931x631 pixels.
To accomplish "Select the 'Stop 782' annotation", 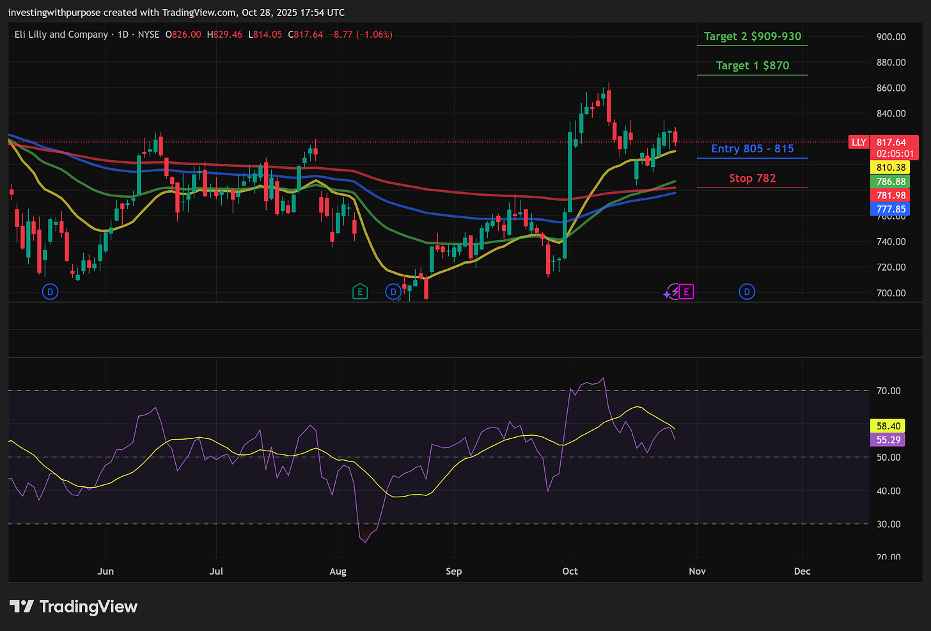I will [753, 178].
